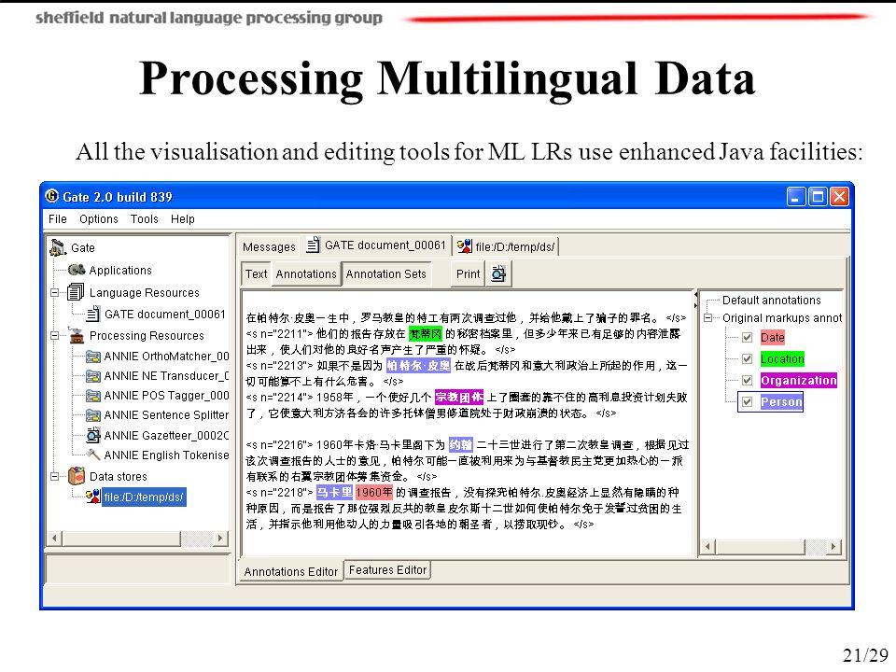Collapse the Language Resources node
Viewport: 896px width, 672px height.
(x=55, y=292)
